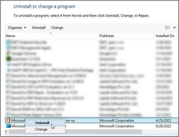The width and height of the screenshot is (179, 137).
Task: Select the 6/28/2022 install date cell
Action: coord(163,126)
